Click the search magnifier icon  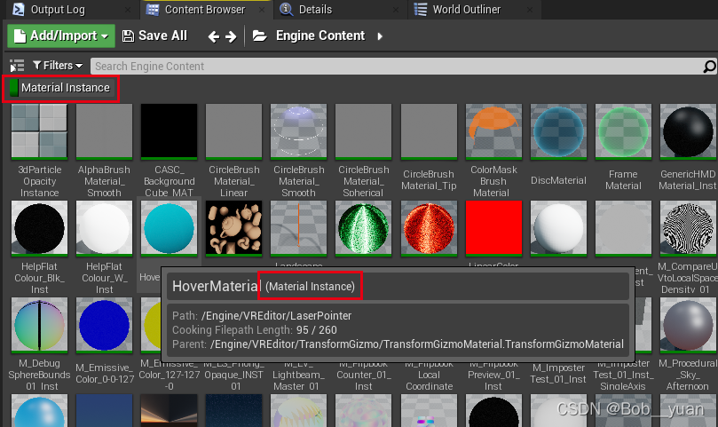[x=709, y=67]
